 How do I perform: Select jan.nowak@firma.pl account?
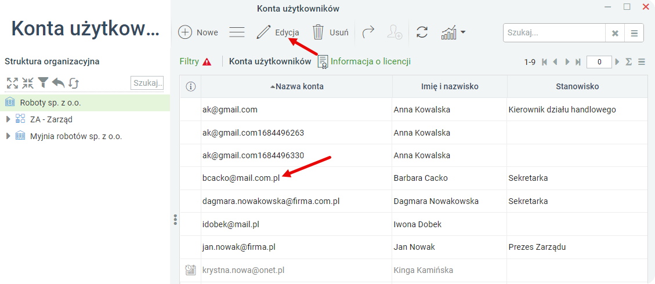(x=238, y=247)
